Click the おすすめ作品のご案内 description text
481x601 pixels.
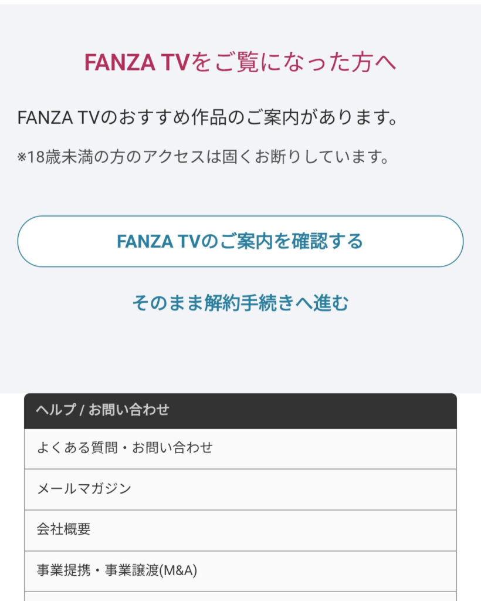(208, 118)
